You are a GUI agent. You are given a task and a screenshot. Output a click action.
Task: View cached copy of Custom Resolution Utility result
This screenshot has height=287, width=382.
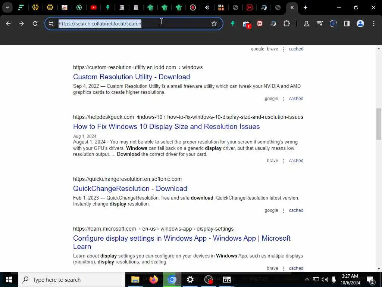(x=296, y=99)
